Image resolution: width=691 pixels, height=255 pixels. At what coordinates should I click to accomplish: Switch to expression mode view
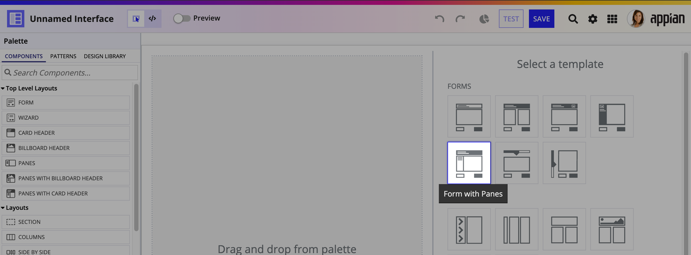[x=153, y=19]
